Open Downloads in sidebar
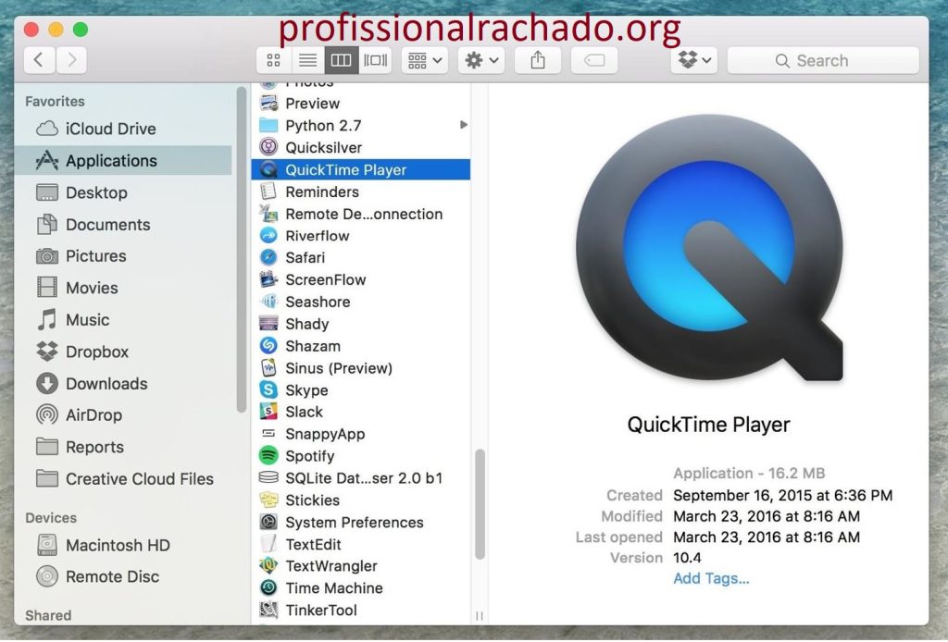 pos(123,384)
